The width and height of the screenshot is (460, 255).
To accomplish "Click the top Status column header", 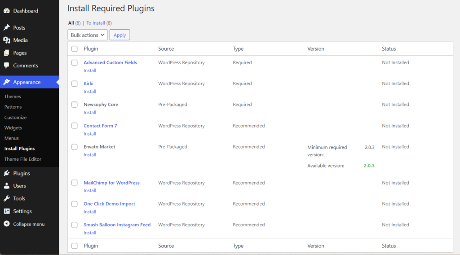I will [x=389, y=48].
